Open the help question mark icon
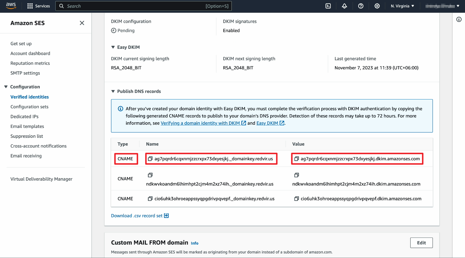The image size is (465, 258). coord(361,6)
